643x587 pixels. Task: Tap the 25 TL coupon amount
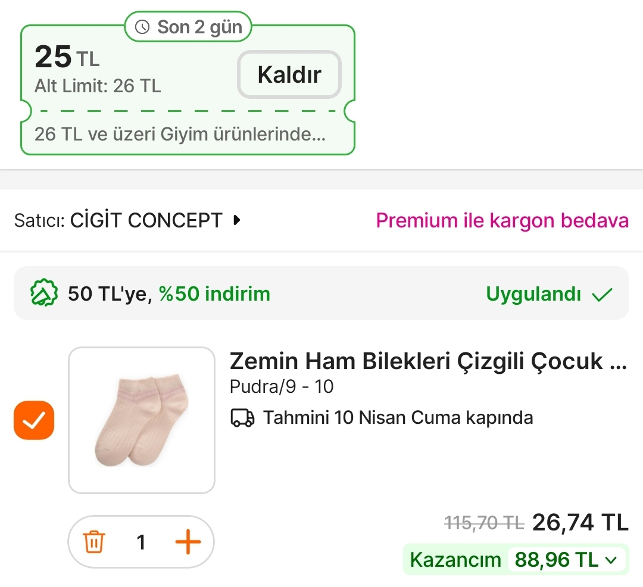67,57
